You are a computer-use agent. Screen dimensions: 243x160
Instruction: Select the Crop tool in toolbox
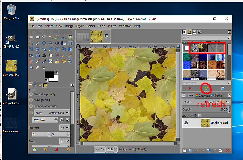point(70,43)
